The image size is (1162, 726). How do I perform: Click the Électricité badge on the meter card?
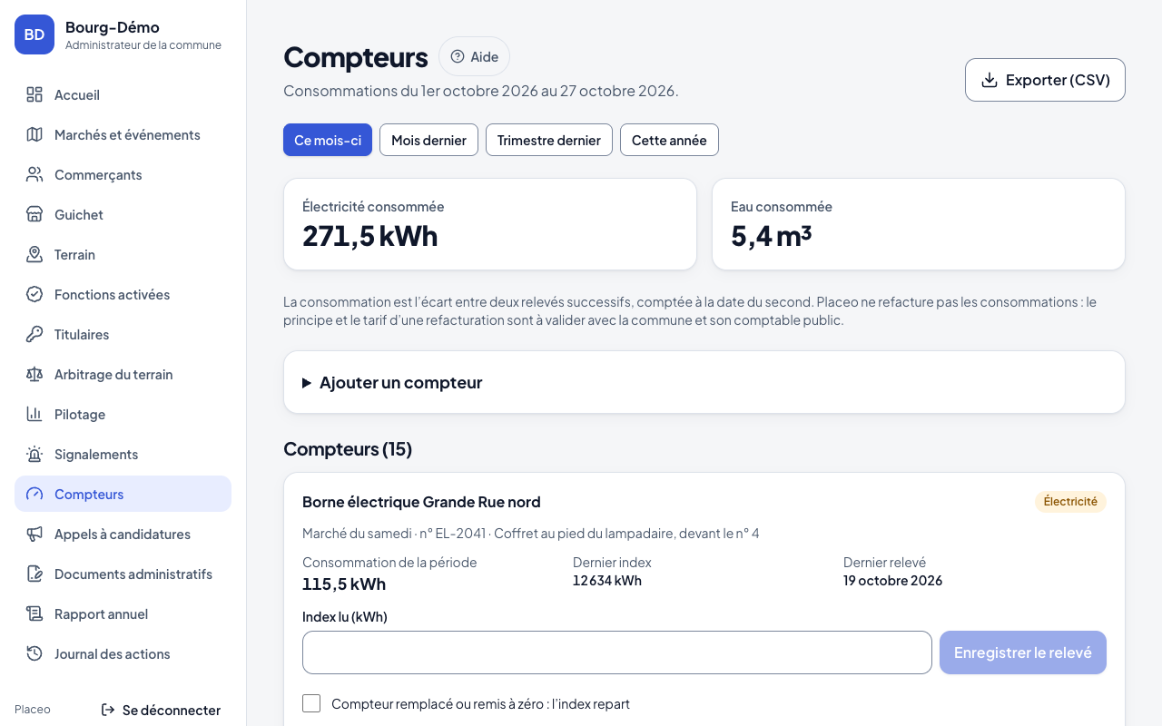(1070, 502)
